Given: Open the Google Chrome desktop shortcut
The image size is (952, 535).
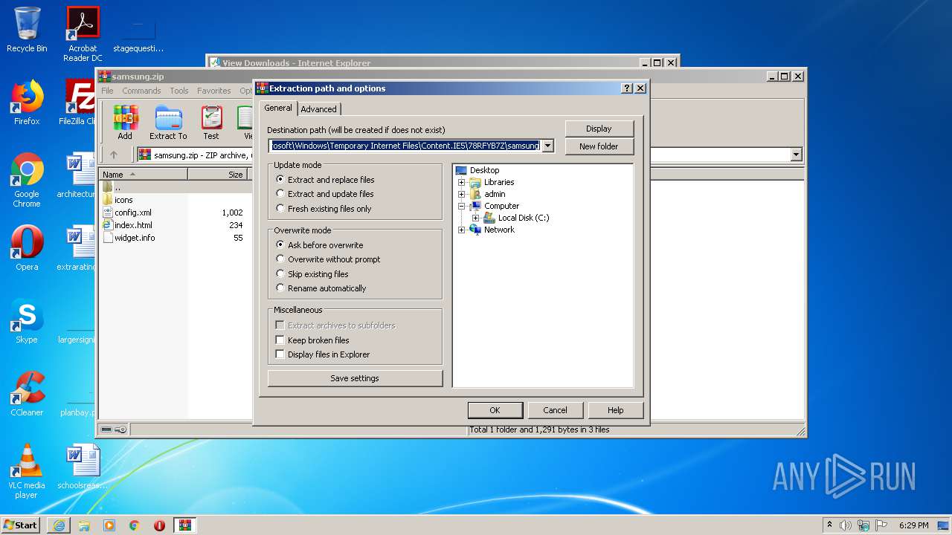Looking at the screenshot, I should (x=27, y=181).
